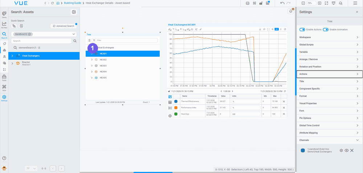363x173 pixels.
Task: Expand the Reactor asset result
Action: [12, 63]
